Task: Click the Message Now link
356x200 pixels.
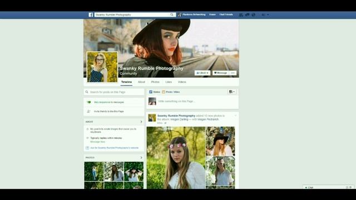Action: click(x=98, y=142)
